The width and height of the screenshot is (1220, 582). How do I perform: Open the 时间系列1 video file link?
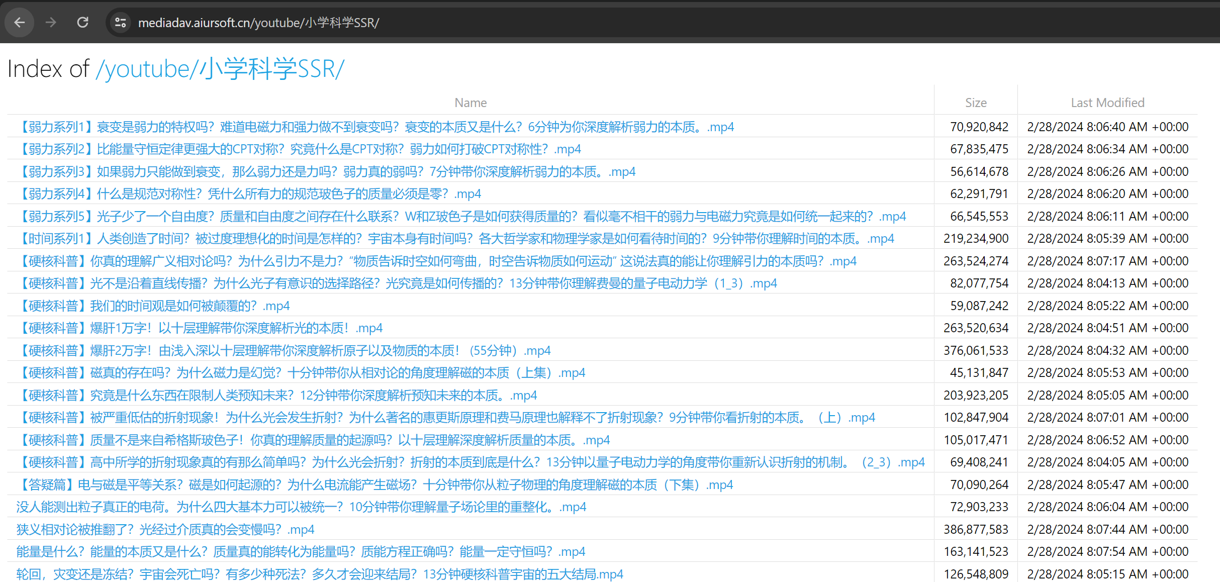coord(455,239)
